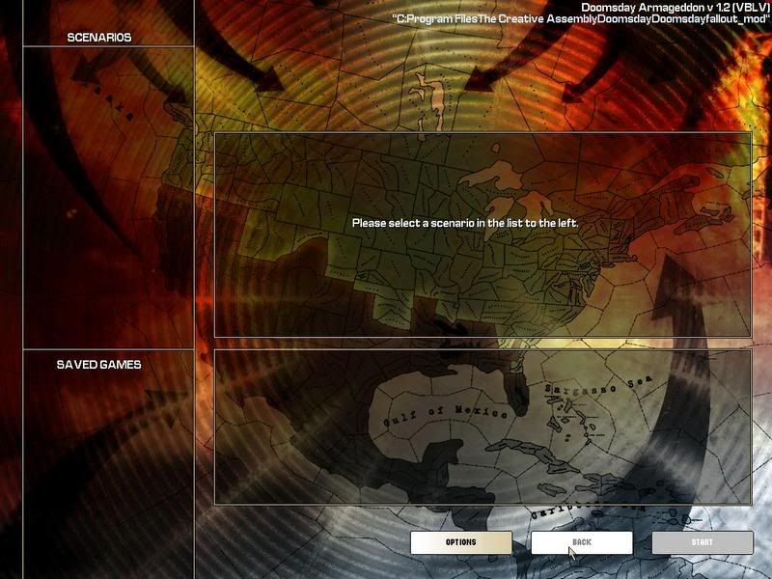Go back with the Back button

click(x=582, y=542)
